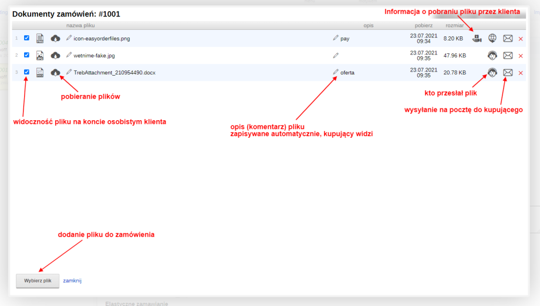Email icon-easyorderfiles.png to buyer via envelope icon
The width and height of the screenshot is (540, 306).
tap(508, 39)
